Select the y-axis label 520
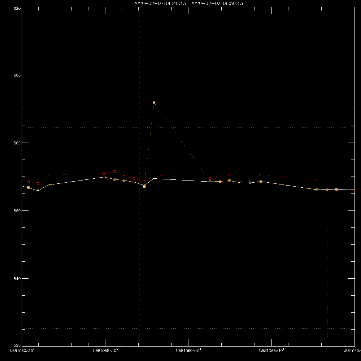361x361 pixels. (17, 345)
